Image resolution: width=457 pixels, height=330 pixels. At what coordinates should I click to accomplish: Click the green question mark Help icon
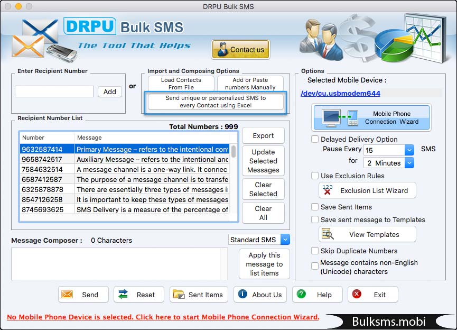(x=301, y=294)
